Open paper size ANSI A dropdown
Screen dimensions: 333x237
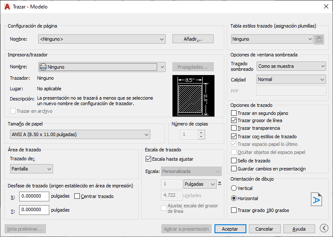(80, 134)
